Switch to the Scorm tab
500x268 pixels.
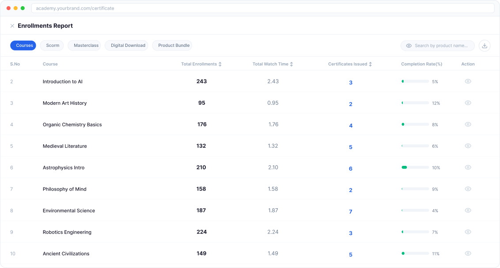point(52,45)
